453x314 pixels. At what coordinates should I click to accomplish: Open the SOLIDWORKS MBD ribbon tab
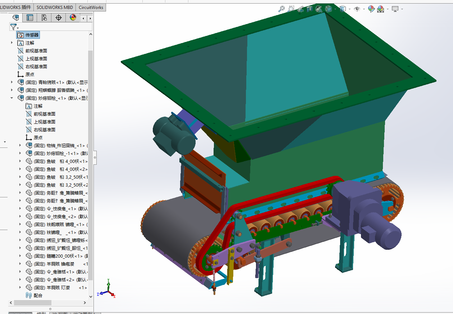(55, 7)
